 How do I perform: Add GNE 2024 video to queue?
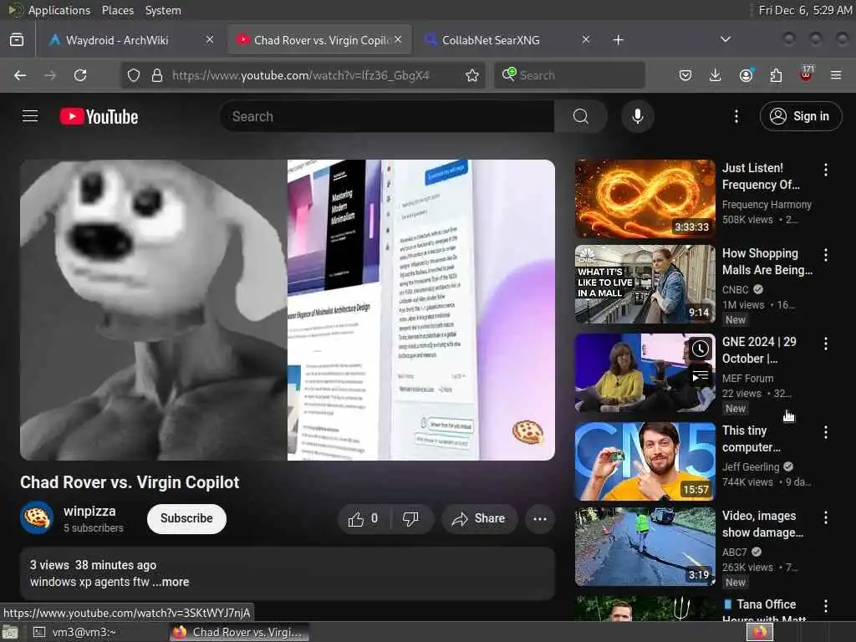[x=700, y=376]
